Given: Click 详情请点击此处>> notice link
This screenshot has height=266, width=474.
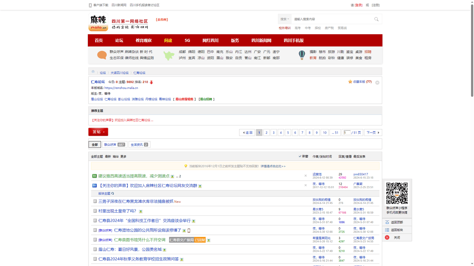Looking at the screenshot, I should pos(273,166).
